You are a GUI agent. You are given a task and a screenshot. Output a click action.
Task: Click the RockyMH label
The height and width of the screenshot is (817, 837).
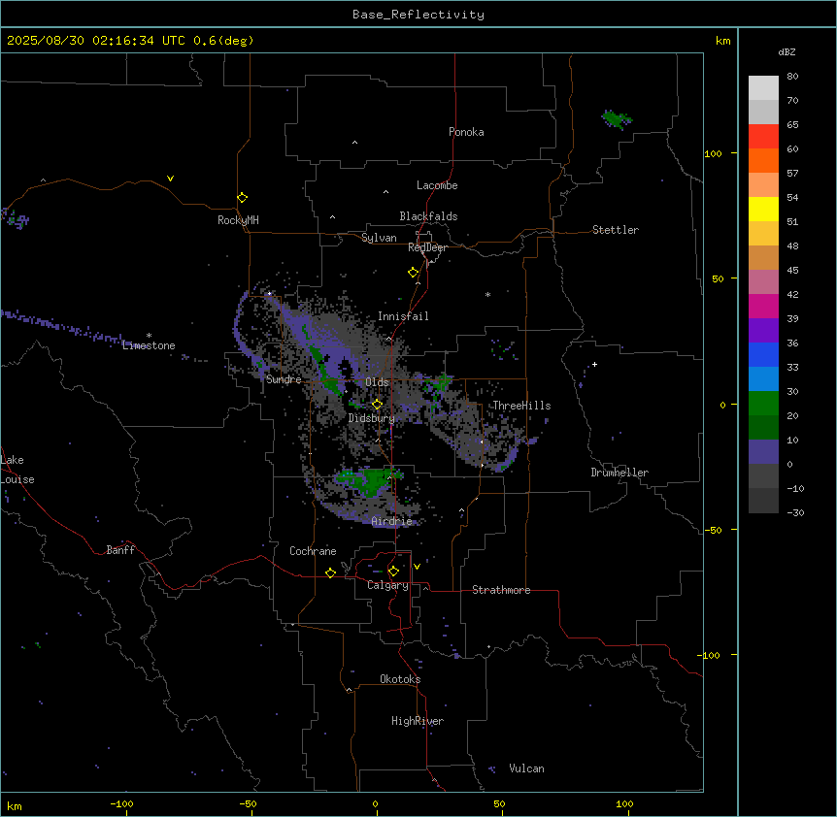238,220
